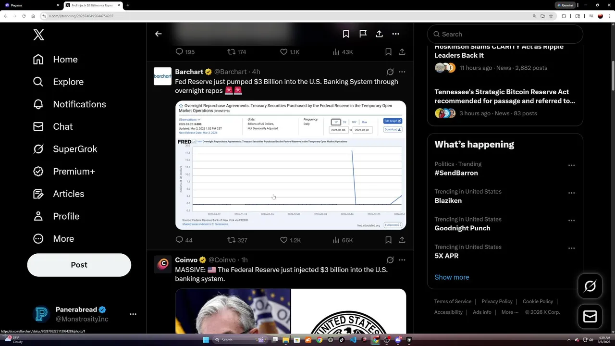This screenshot has width=615, height=346.
Task: Open Gemini button in browser
Action: coord(565,5)
